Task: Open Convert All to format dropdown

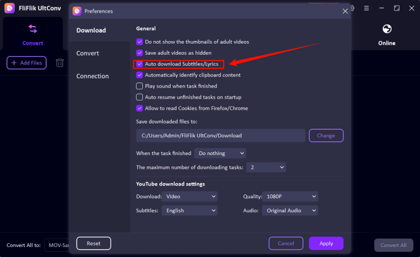Action: pyautogui.click(x=57, y=245)
